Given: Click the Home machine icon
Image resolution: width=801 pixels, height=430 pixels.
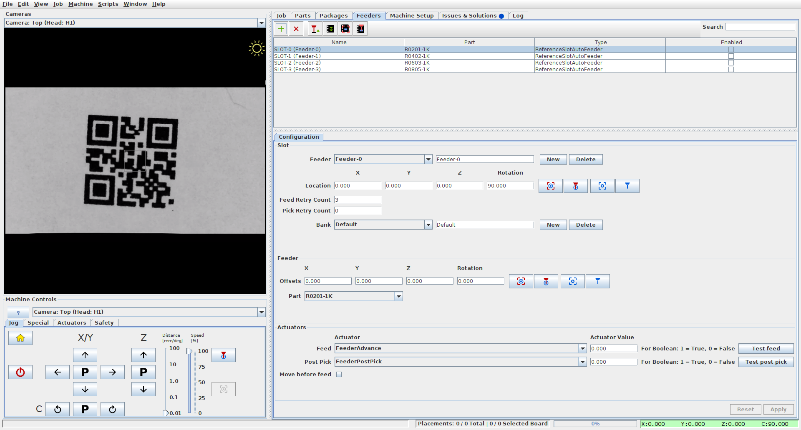Looking at the screenshot, I should click(20, 338).
